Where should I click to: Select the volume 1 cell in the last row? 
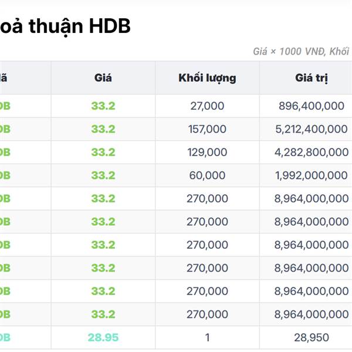(x=207, y=337)
